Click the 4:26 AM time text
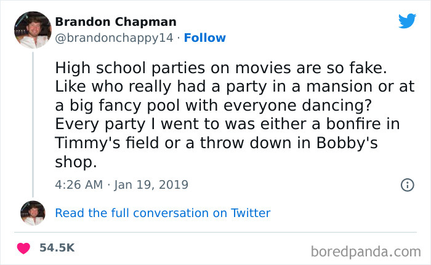431x265 pixels. point(79,184)
